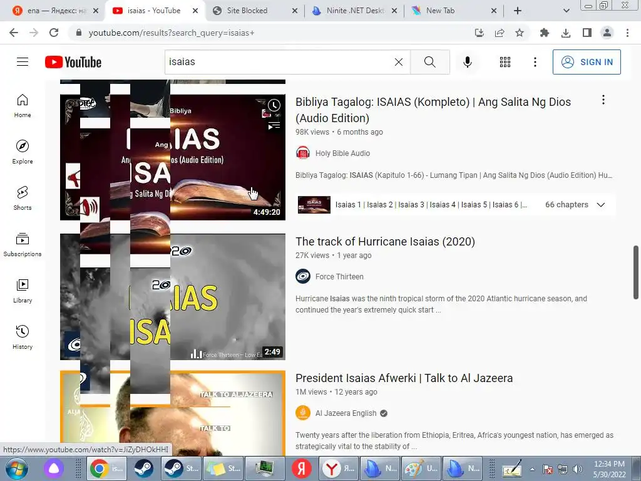Clear the isaias search query
This screenshot has height=481, width=641.
click(399, 62)
